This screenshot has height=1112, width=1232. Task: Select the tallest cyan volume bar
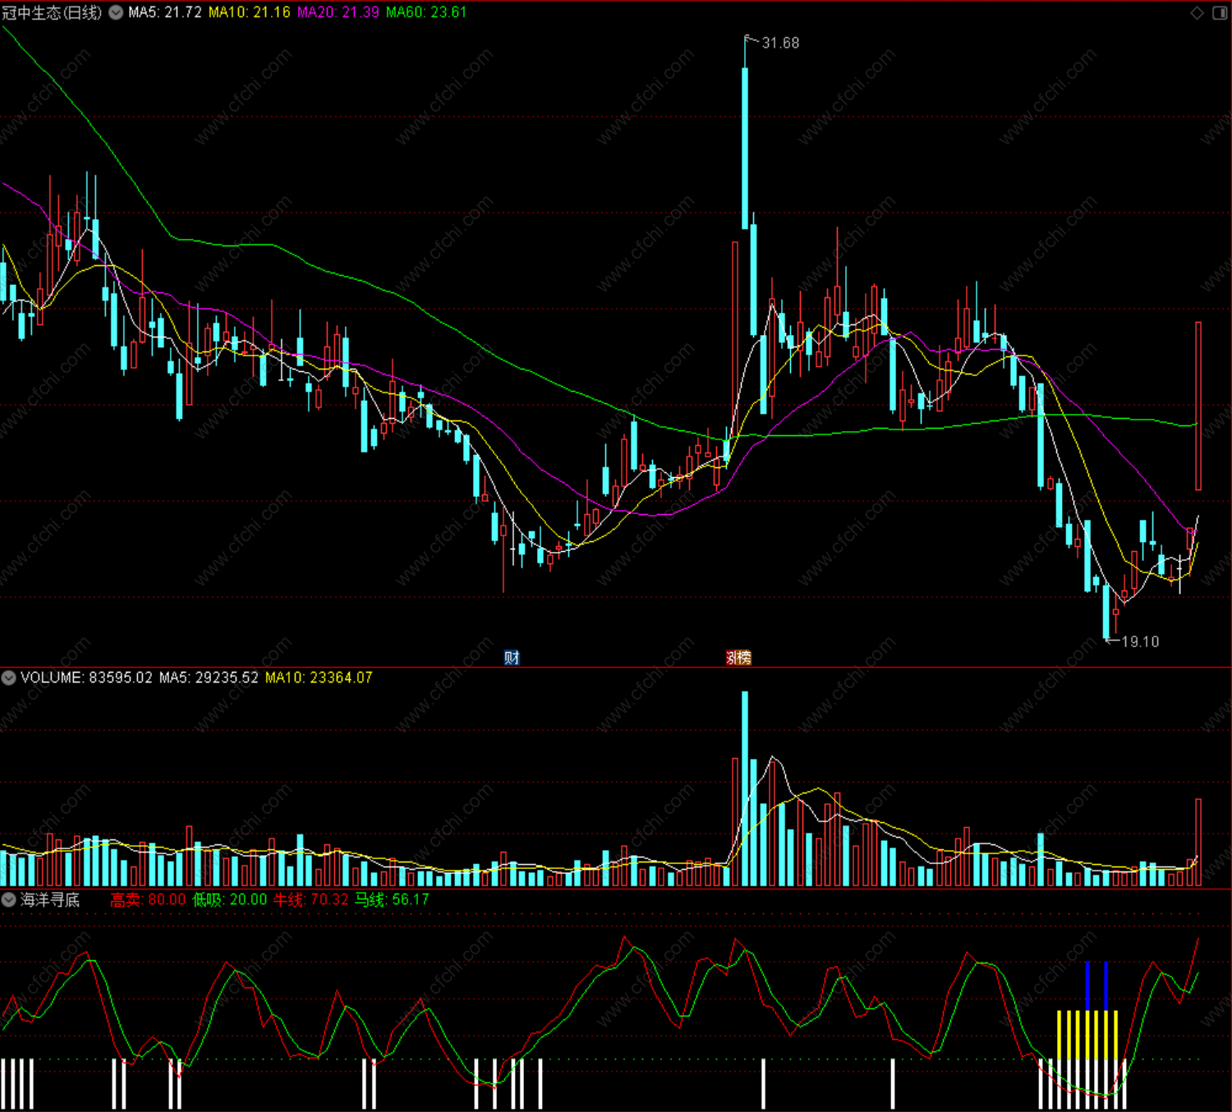[745, 788]
